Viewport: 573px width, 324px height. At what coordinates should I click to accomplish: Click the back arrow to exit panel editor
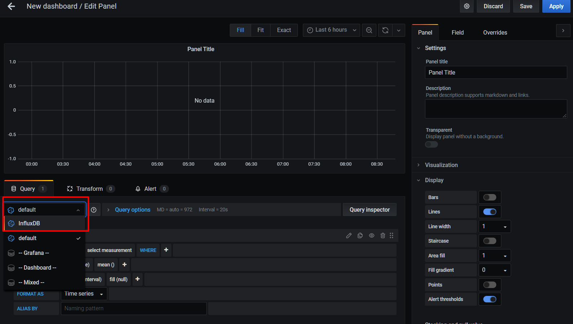click(11, 6)
